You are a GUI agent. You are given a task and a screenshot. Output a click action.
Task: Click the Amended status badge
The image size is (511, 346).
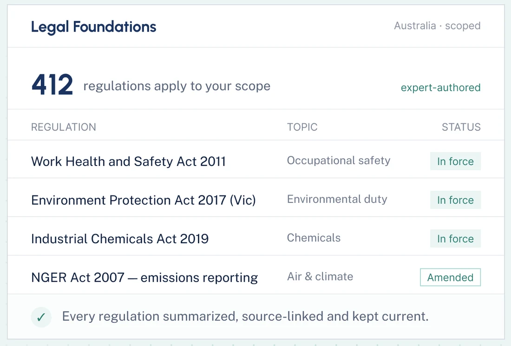451,277
